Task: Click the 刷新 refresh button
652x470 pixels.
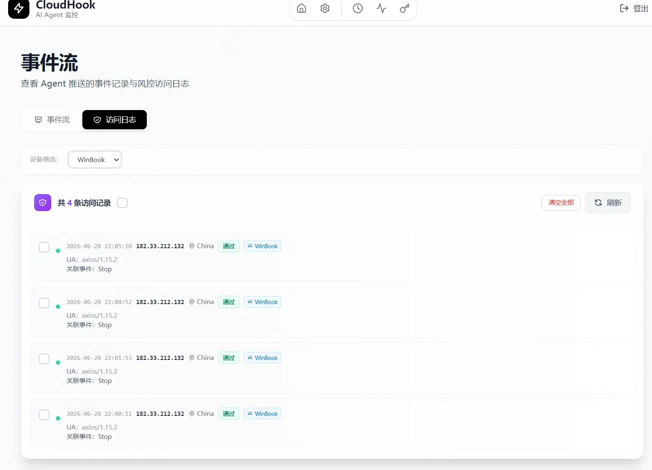Action: click(x=608, y=203)
